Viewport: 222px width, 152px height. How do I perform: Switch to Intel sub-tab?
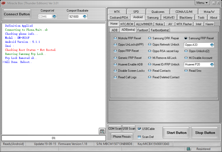click(199, 24)
